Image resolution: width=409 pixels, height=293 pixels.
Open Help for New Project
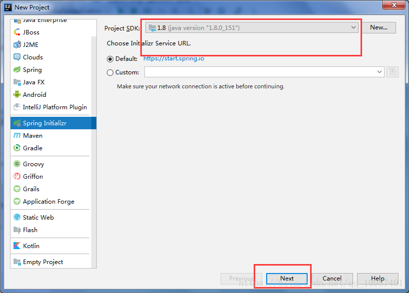pyautogui.click(x=378, y=279)
